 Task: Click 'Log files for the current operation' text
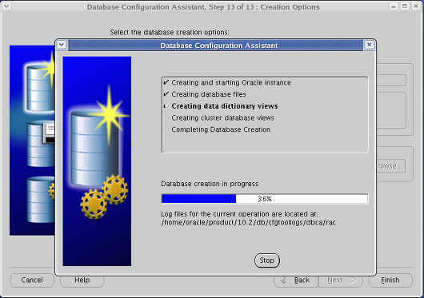(x=239, y=214)
